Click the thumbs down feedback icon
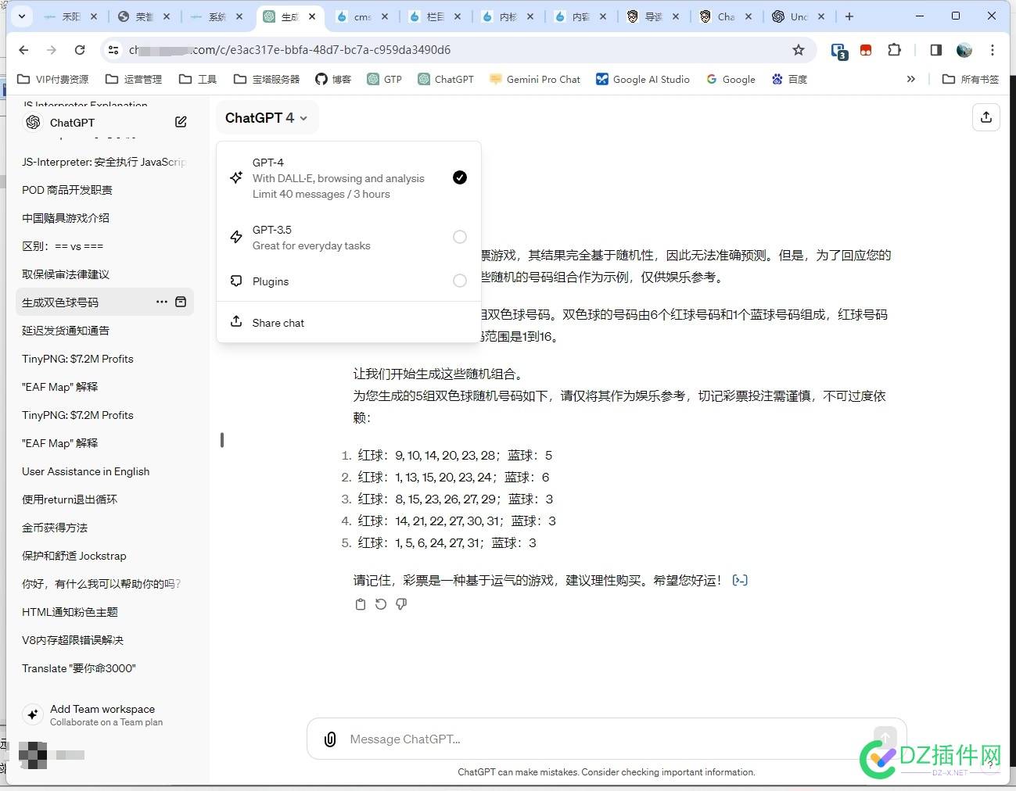 (x=401, y=604)
